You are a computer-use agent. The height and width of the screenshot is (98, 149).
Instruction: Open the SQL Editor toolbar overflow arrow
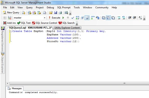[144, 18]
